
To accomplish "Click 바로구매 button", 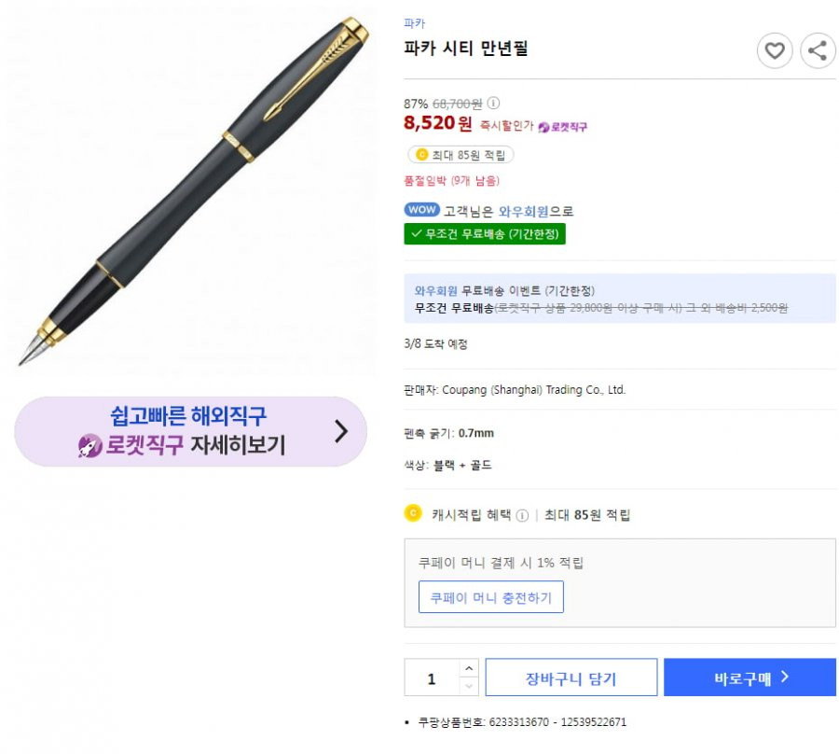I will pos(750,677).
